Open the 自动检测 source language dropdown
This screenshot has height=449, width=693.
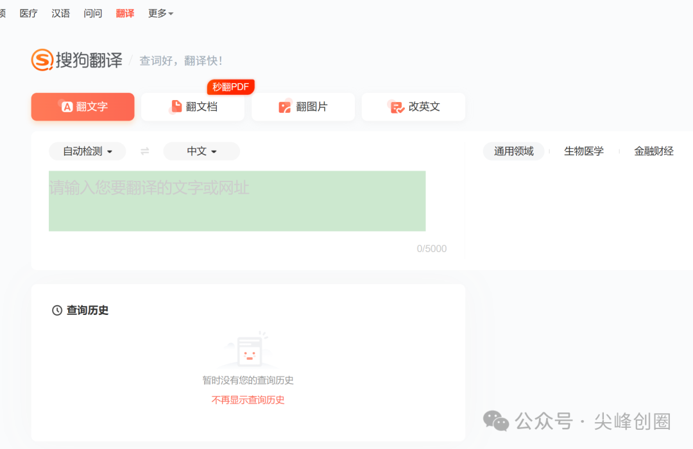87,151
